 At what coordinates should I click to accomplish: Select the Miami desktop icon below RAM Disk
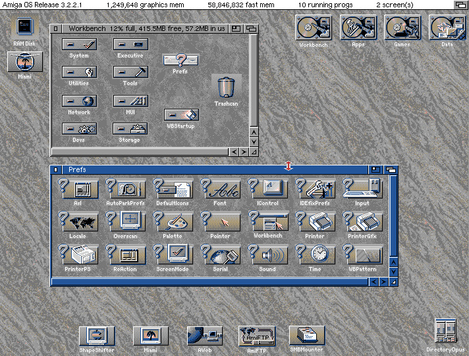click(25, 62)
